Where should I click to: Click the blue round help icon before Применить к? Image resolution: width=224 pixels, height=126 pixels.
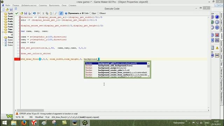click(66, 13)
